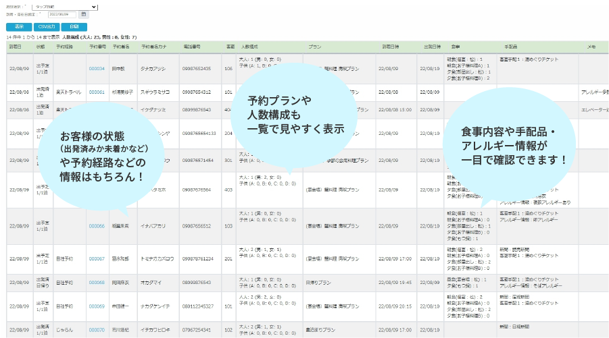Click arrival time 22/08/09 19:45
Screen dimensions: 609x338
(x=395, y=283)
